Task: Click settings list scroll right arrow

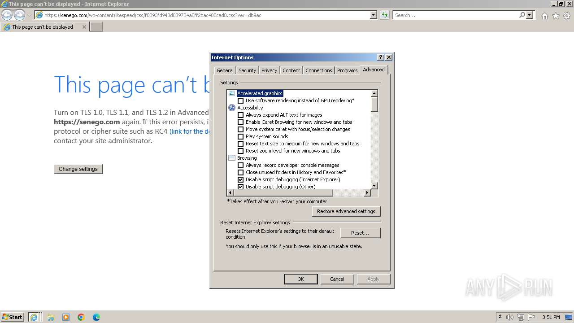Action: tap(367, 193)
